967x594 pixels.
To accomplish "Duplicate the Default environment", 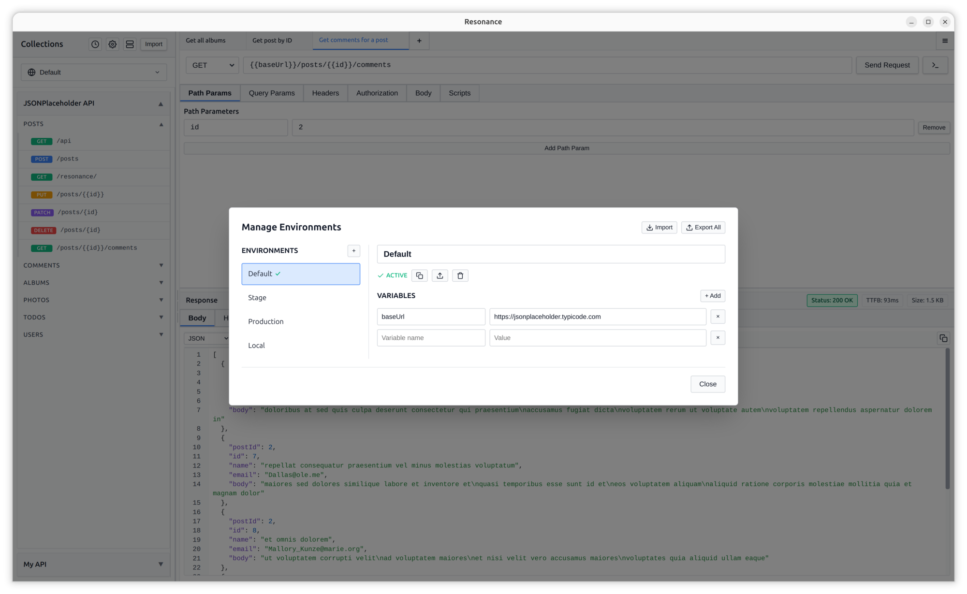I will point(419,275).
